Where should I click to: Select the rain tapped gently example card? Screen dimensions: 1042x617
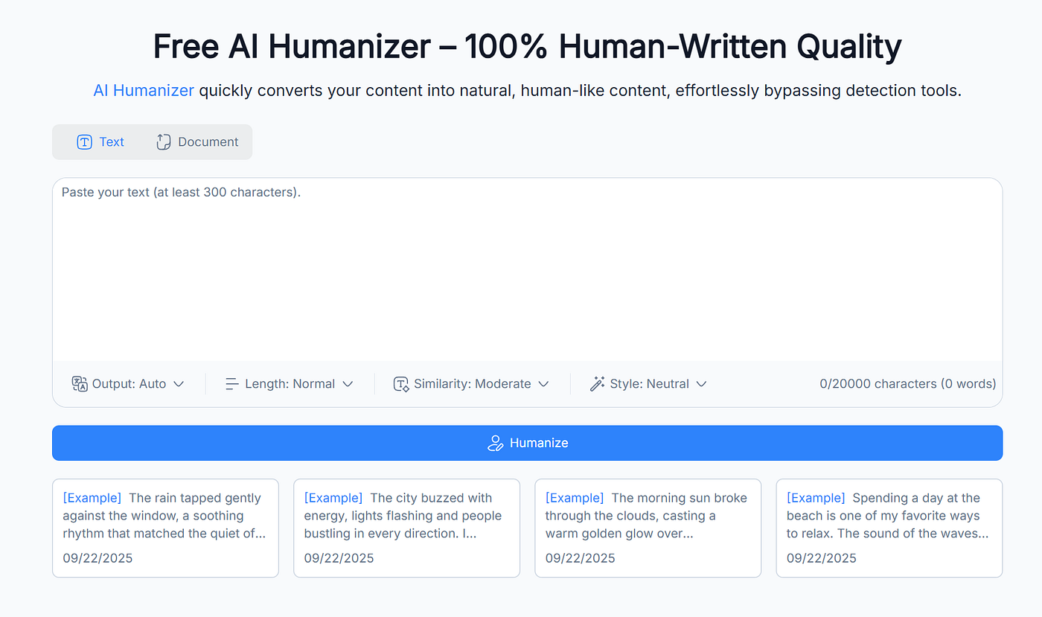(165, 528)
